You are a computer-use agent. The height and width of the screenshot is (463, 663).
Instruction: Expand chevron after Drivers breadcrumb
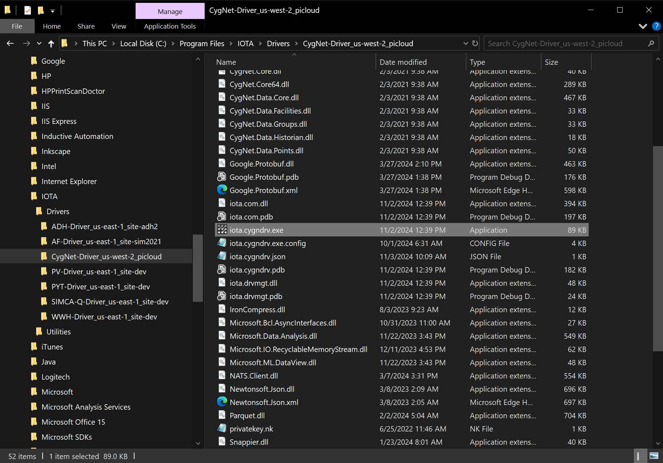[296, 43]
